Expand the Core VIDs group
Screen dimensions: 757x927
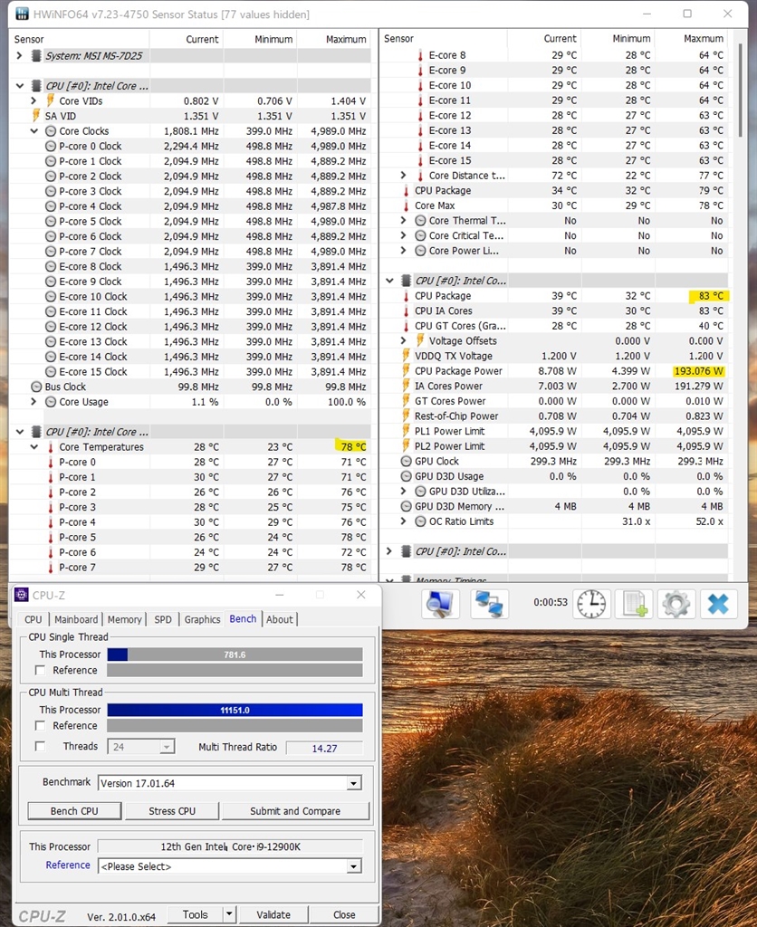(34, 100)
